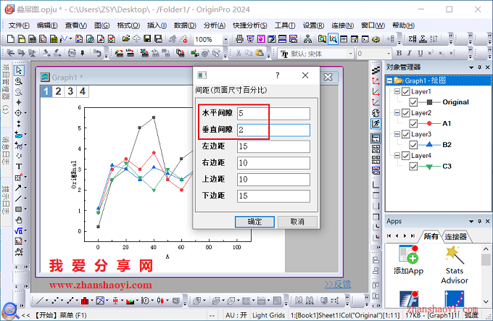Screen dimensions: 493x321
Task: Click the Undo arrow icon
Action: [x=98, y=54]
